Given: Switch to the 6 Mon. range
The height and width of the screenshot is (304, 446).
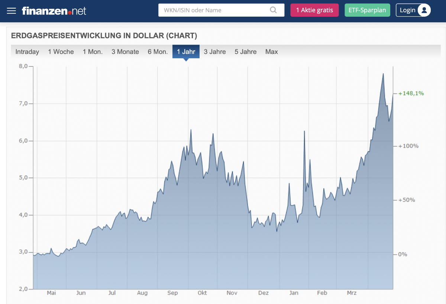Looking at the screenshot, I should click(158, 52).
